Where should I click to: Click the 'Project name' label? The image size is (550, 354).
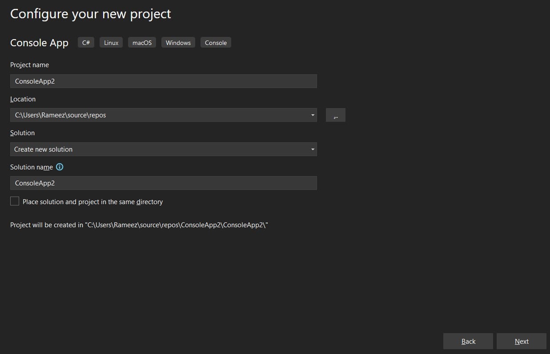29,65
